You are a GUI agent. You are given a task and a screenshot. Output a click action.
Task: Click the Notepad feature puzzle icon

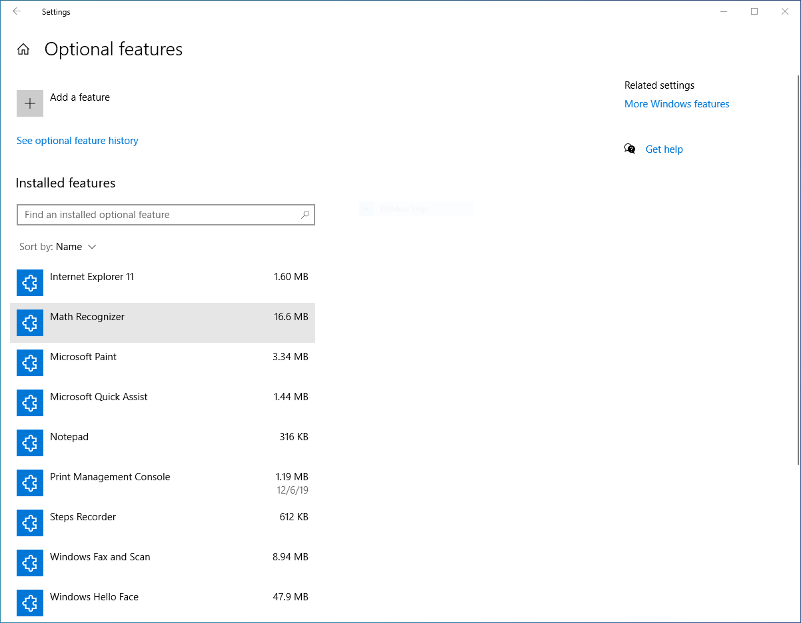[30, 444]
